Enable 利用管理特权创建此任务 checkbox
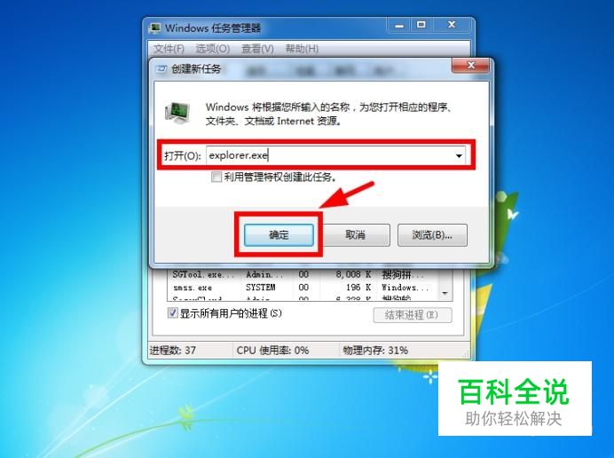 coord(216,178)
